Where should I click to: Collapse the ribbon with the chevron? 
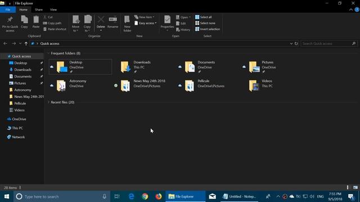(351, 10)
